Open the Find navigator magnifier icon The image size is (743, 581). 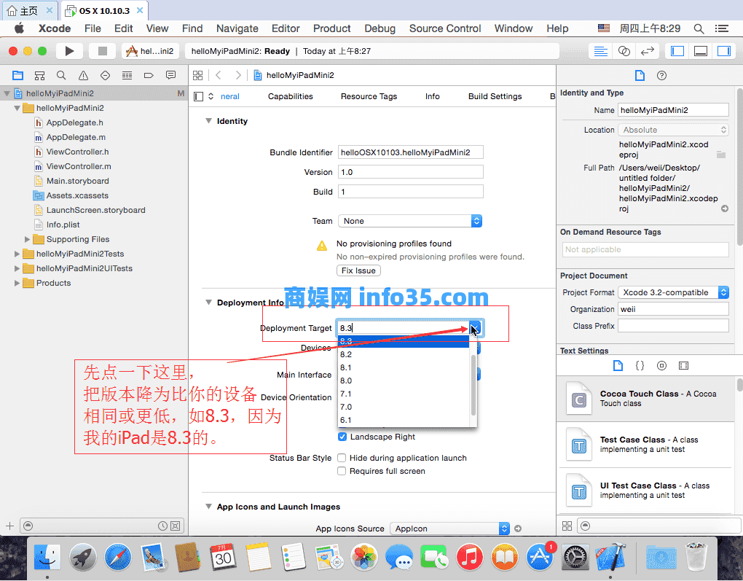pos(61,75)
